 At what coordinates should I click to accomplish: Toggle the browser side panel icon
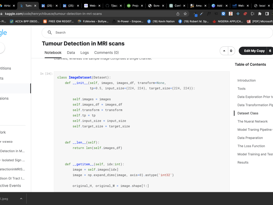coord(267,14)
